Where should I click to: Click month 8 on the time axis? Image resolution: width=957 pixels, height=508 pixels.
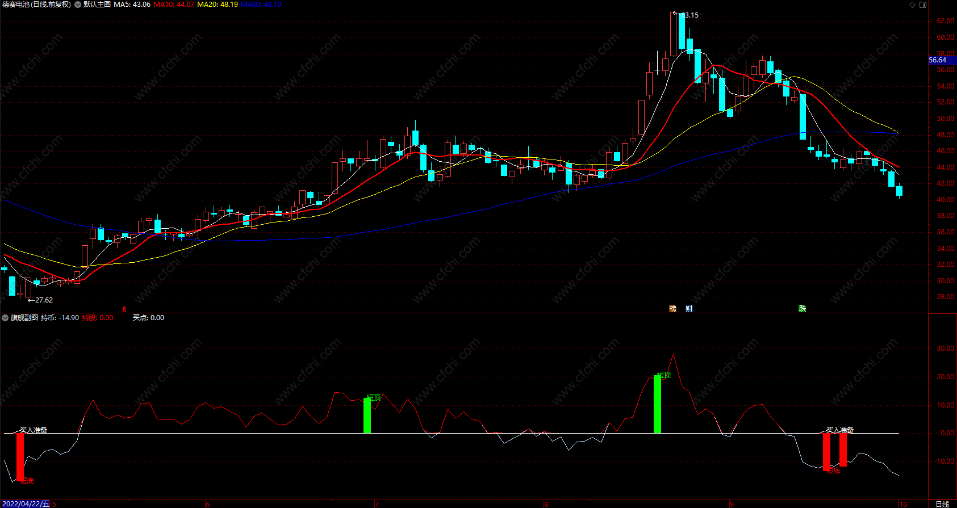546,504
